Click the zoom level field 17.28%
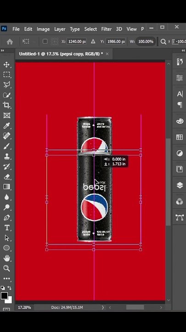186x332 pixels. click(24, 307)
